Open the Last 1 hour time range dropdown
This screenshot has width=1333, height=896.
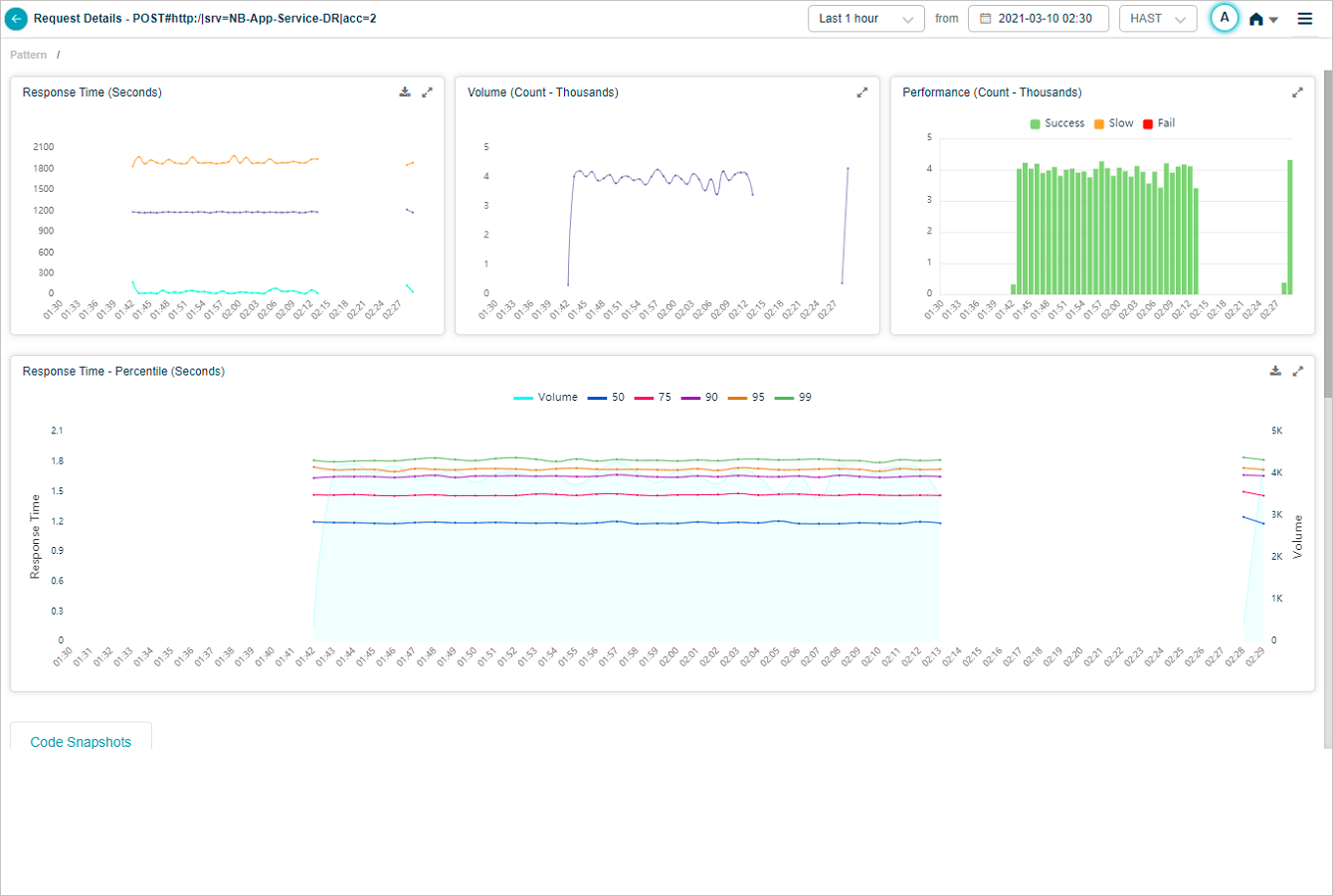point(865,19)
